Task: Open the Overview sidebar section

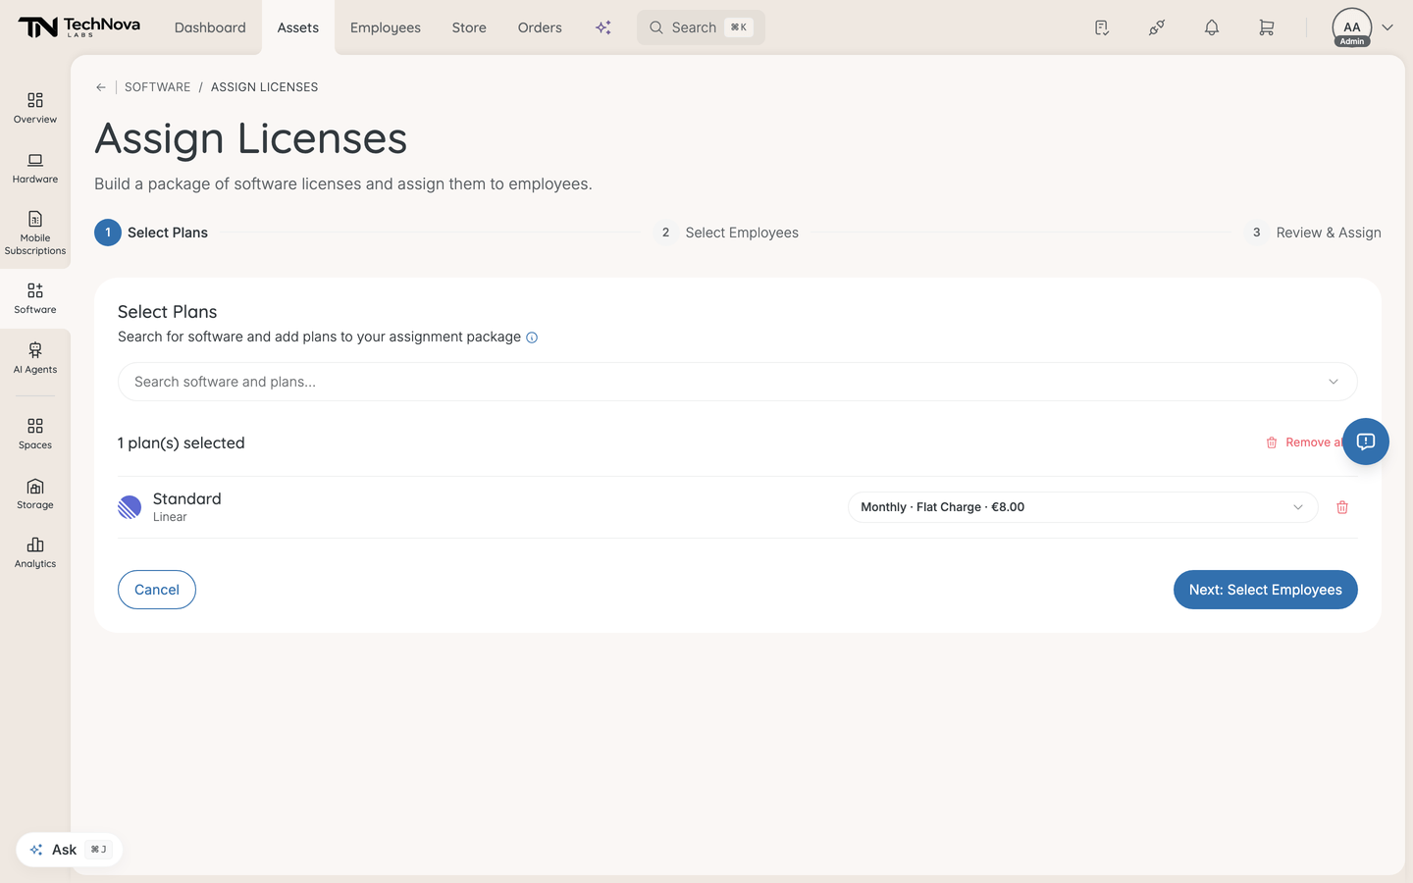Action: coord(35,108)
